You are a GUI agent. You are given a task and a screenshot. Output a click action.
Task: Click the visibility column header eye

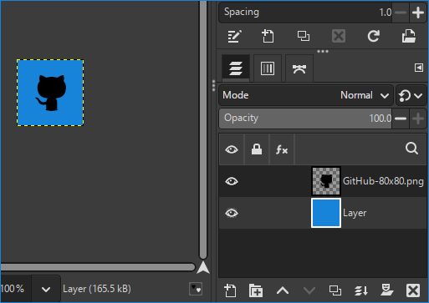click(232, 149)
